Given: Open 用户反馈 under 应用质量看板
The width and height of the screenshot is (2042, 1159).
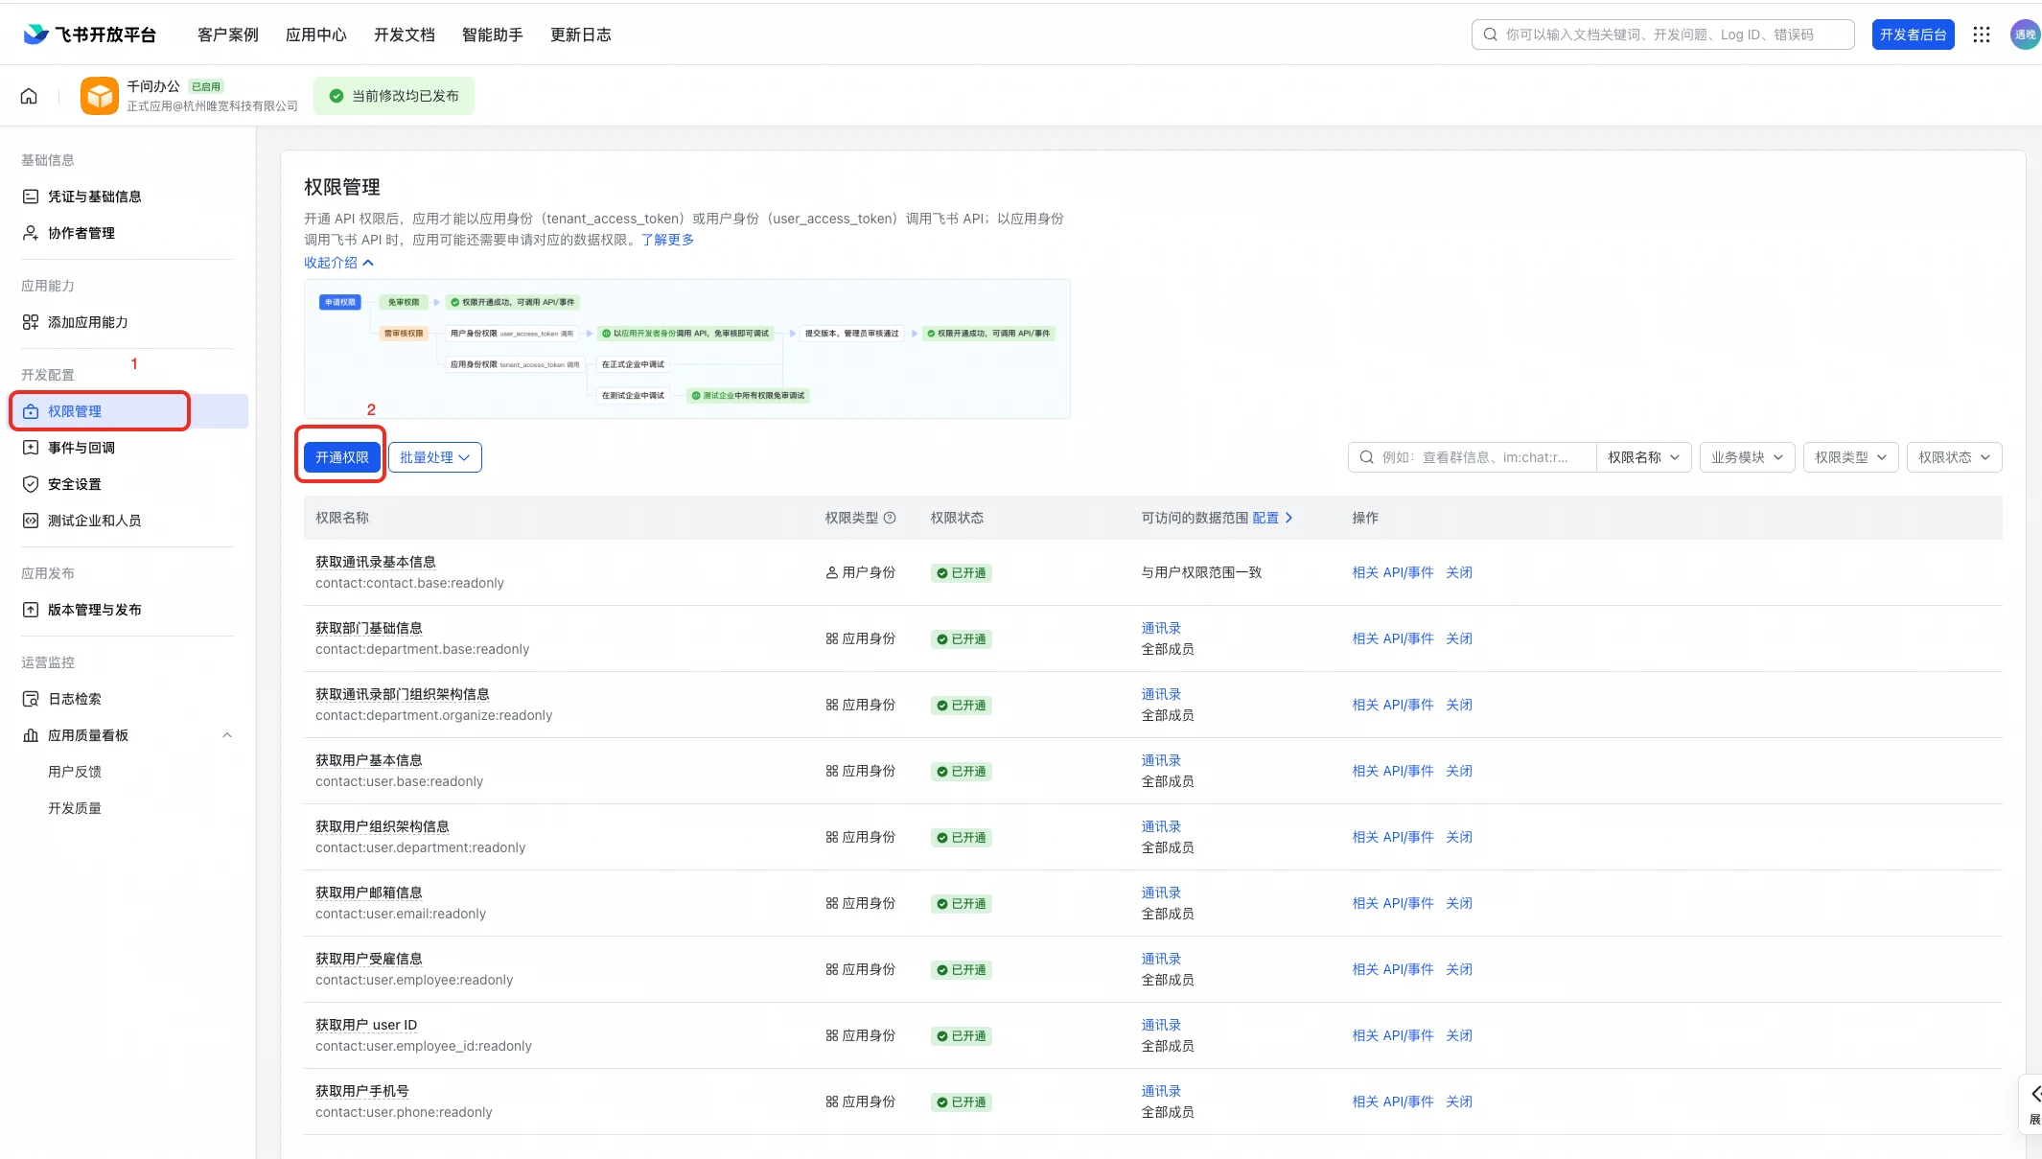Looking at the screenshot, I should click(x=75, y=772).
